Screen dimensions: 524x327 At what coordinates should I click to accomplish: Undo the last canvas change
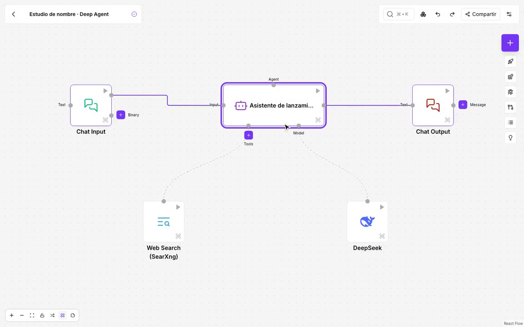click(x=438, y=14)
